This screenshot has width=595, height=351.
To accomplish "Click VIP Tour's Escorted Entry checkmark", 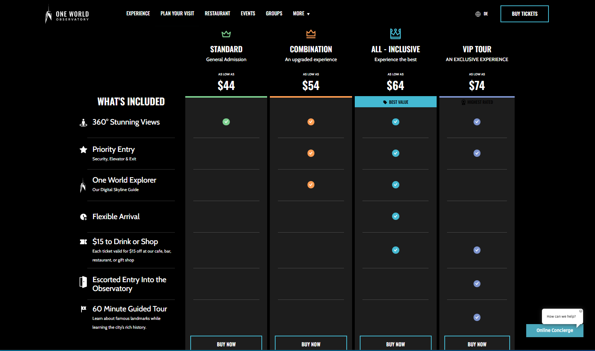I will [477, 284].
